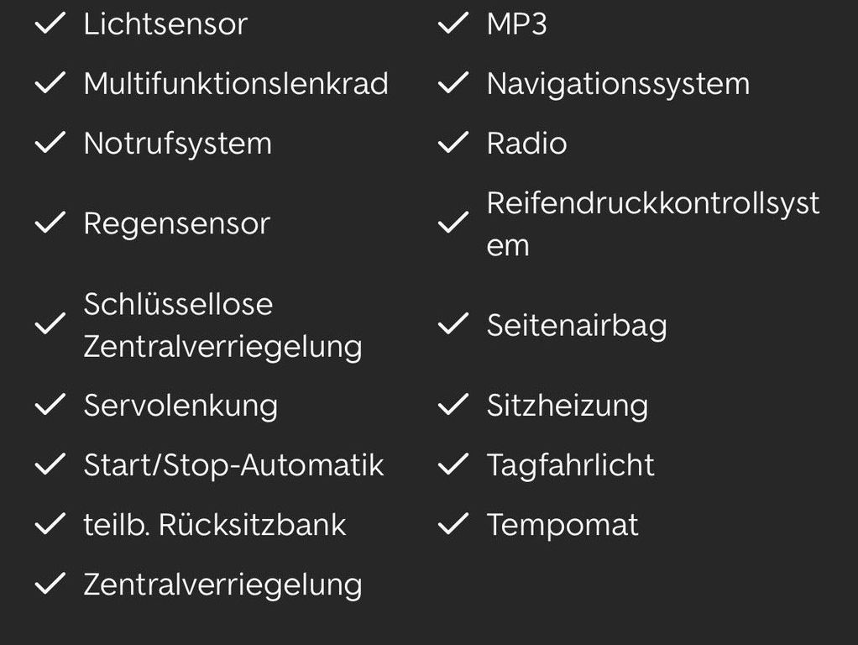Screen dimensions: 858x645
Task: Click the Start/Stop-Automatik label
Action: (233, 465)
